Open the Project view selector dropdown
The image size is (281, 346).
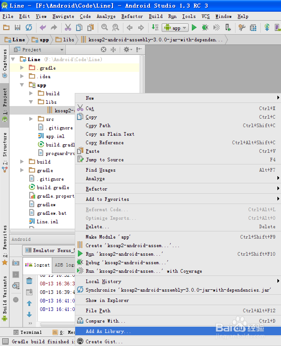pyautogui.click(x=38, y=49)
